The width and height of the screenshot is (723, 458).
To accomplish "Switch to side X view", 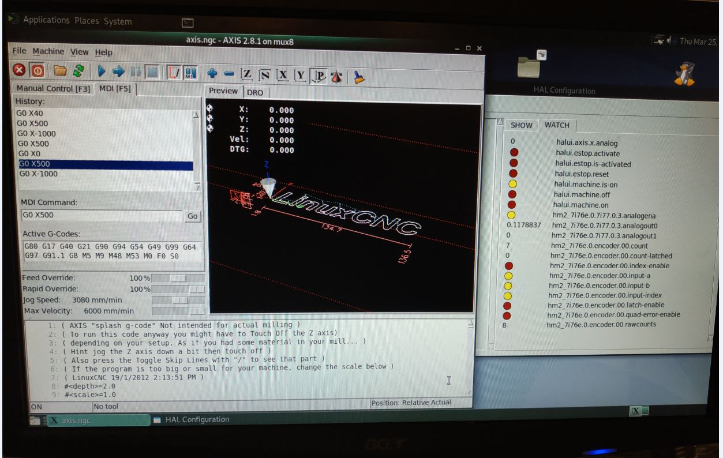I will (x=283, y=76).
